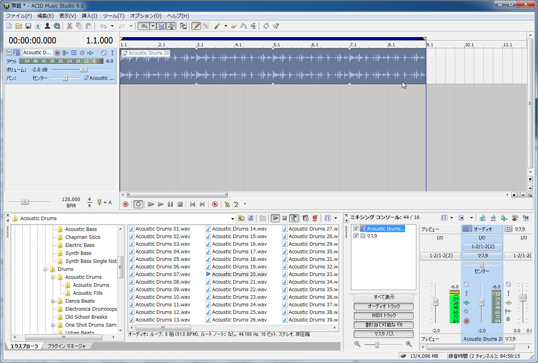Click the Cut scissors icon
Screen dimensions: 538x363
pyautogui.click(x=69, y=26)
